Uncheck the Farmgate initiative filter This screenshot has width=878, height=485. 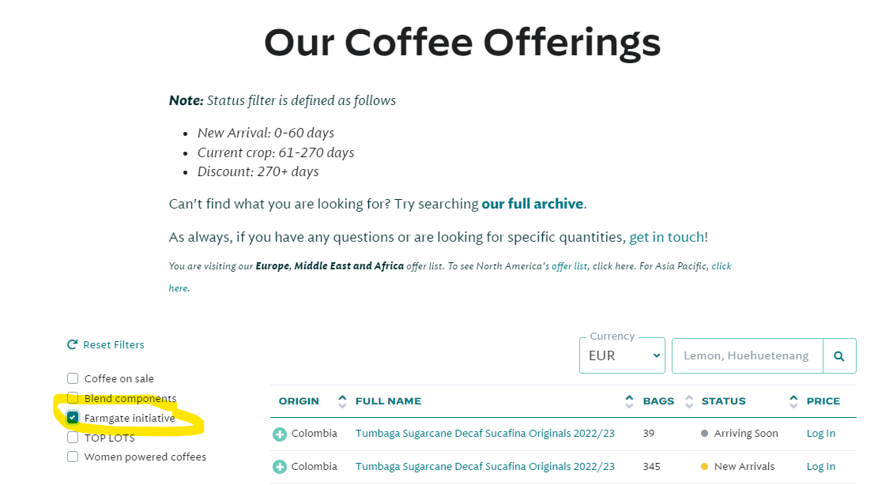coord(73,418)
